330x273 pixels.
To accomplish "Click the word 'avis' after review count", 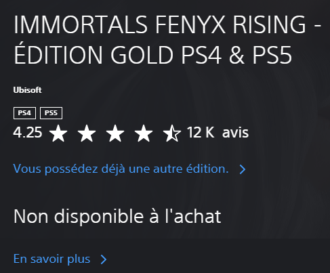I will tap(235, 133).
